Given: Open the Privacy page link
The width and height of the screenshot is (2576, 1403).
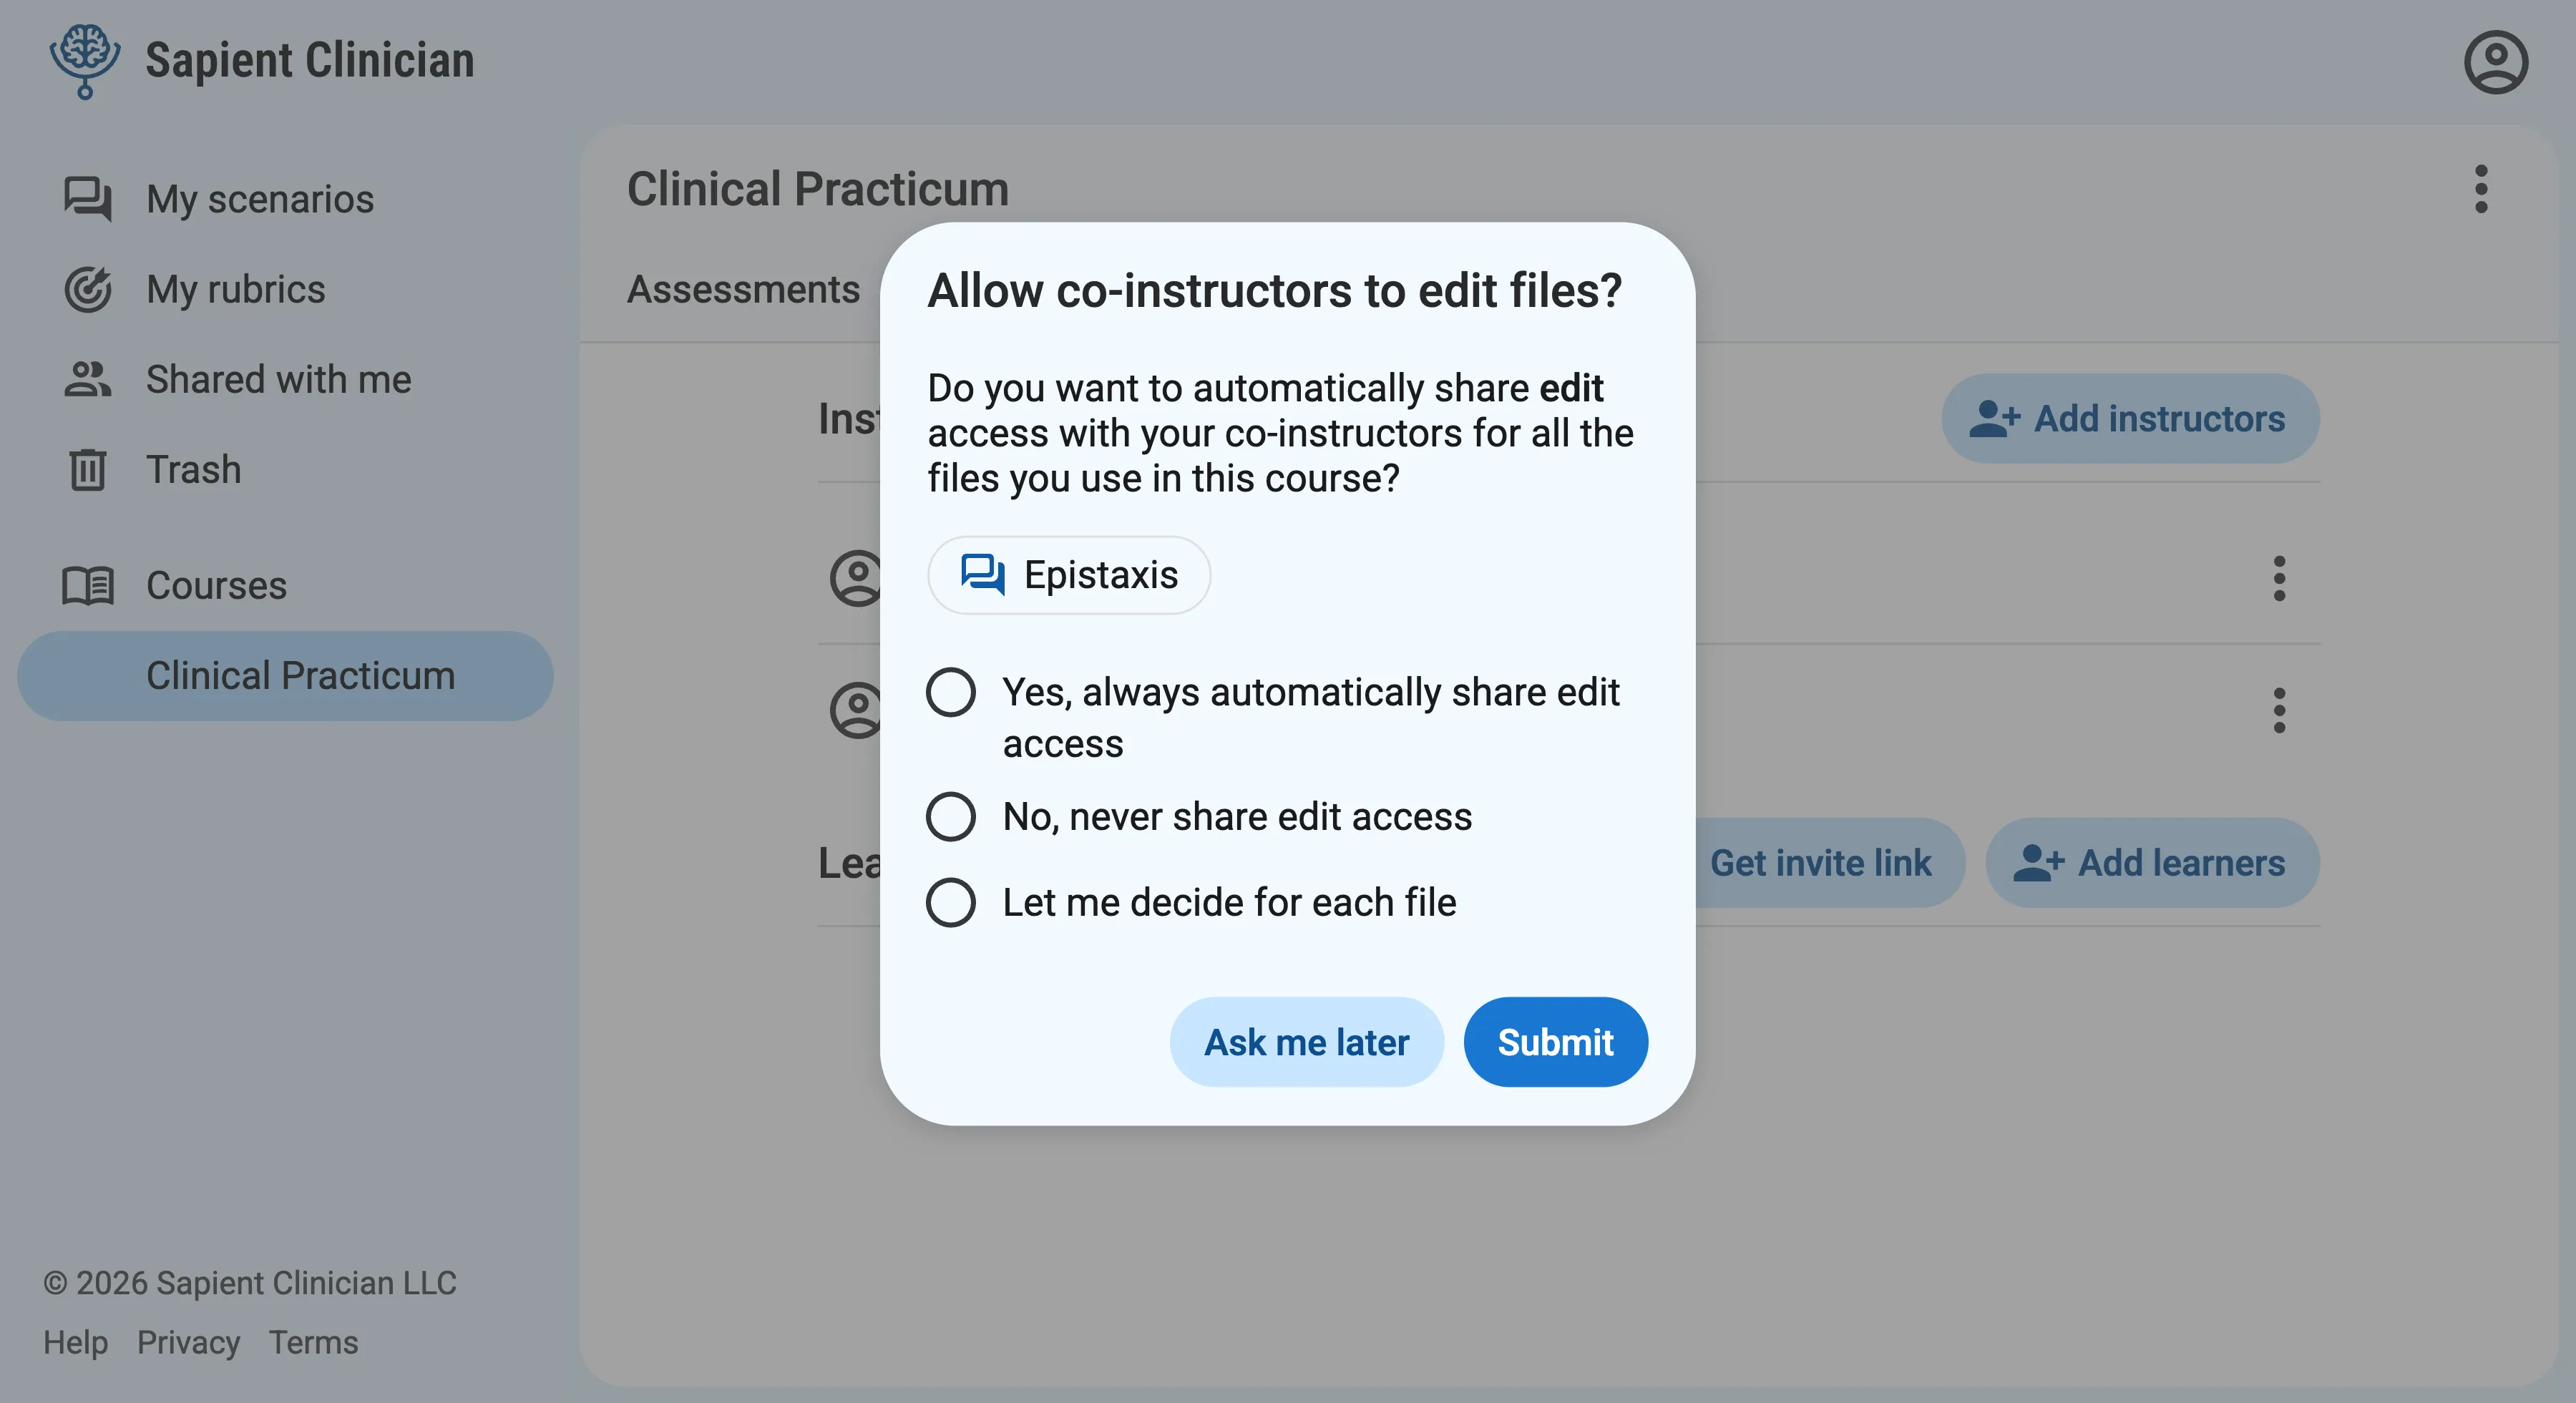Looking at the screenshot, I should coord(188,1343).
